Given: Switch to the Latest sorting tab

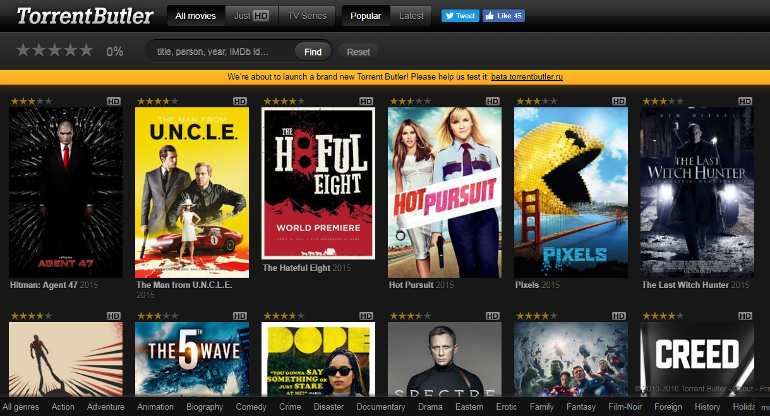Looking at the screenshot, I should tap(411, 16).
